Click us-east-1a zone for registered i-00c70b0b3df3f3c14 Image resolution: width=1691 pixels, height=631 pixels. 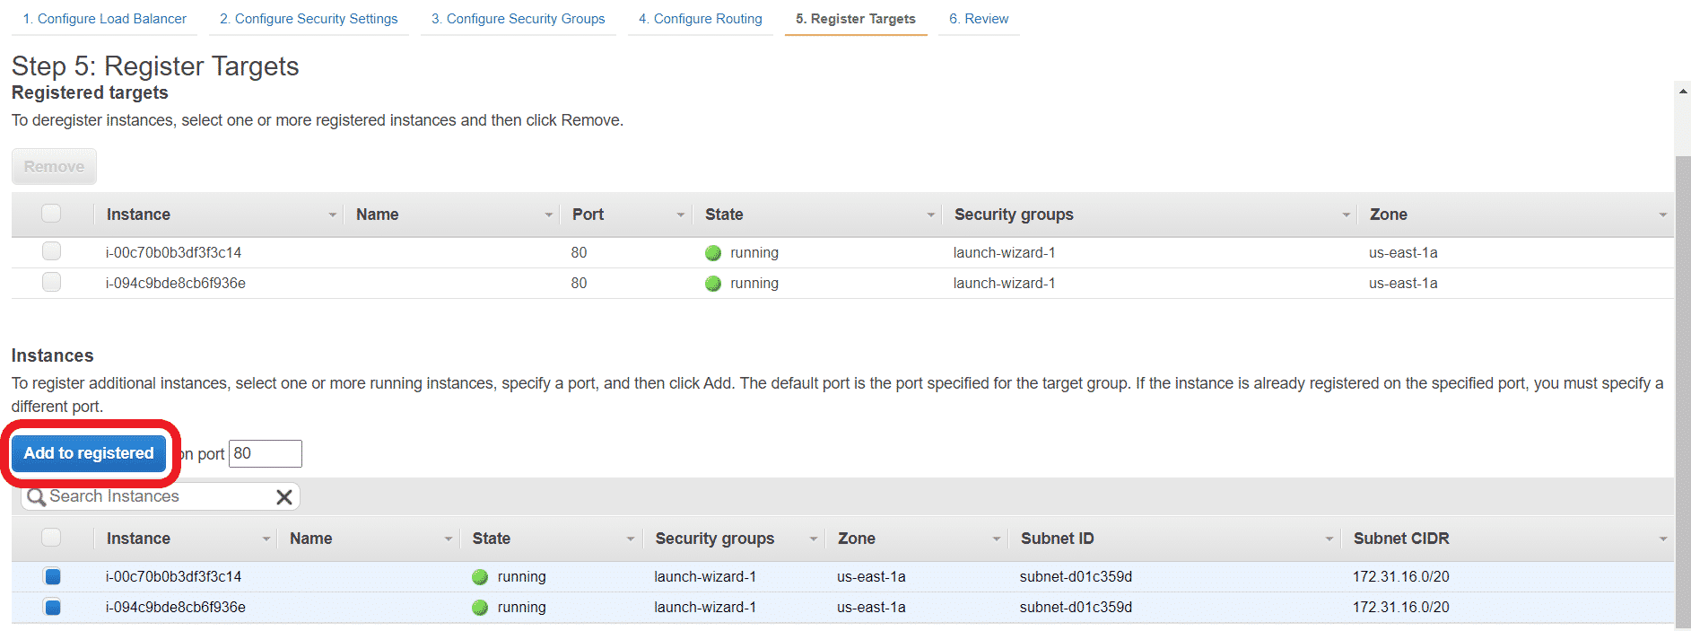[x=1403, y=253]
